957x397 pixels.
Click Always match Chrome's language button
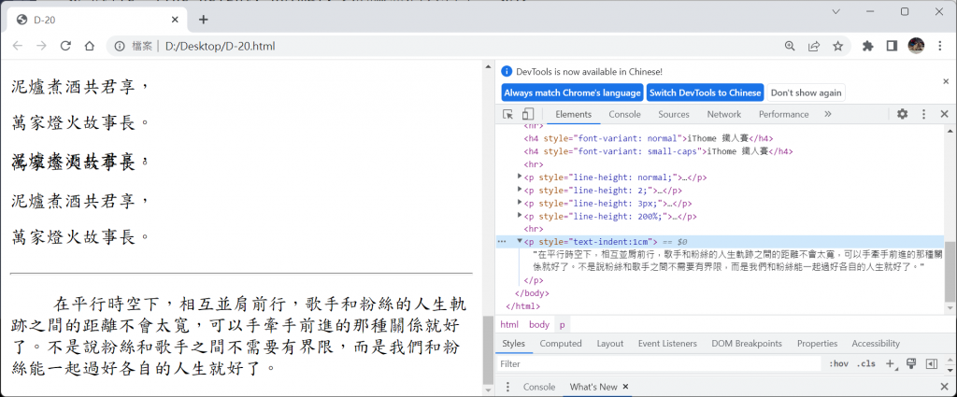coord(572,92)
